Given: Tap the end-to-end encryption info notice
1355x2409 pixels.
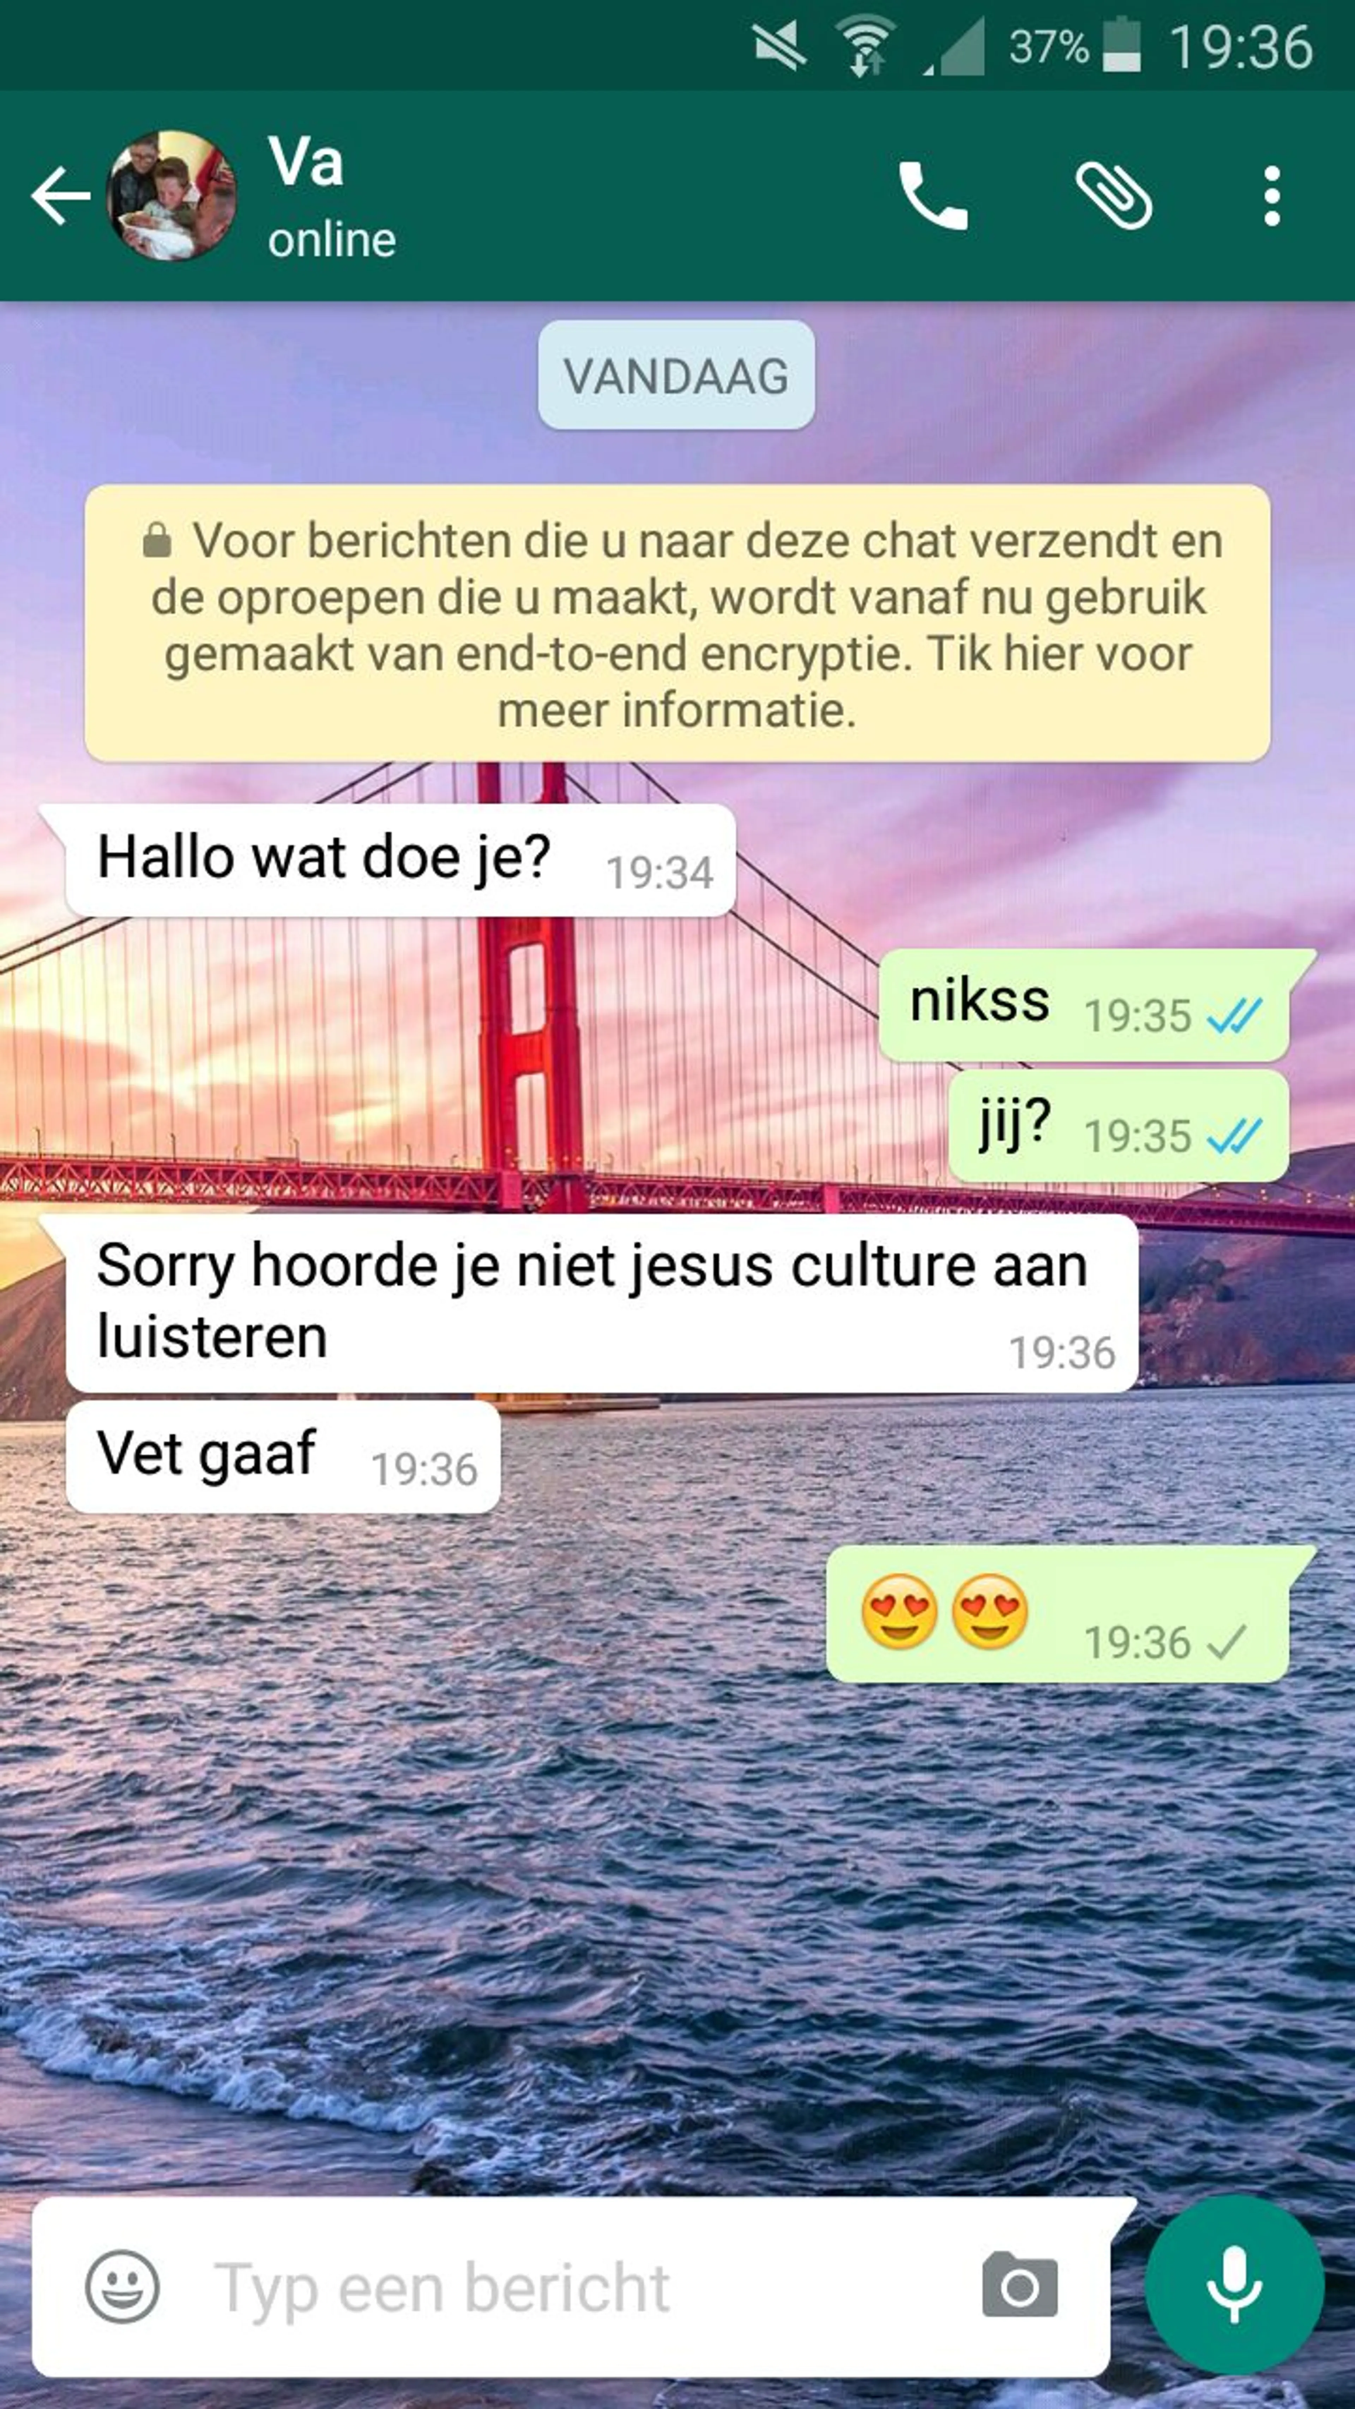Looking at the screenshot, I should tap(677, 623).
